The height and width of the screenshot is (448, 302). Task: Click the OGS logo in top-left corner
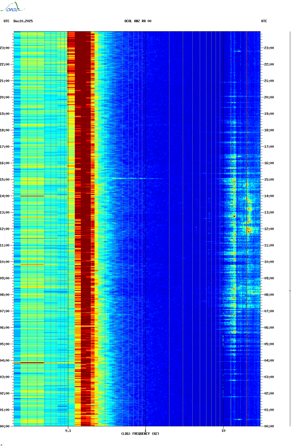[12, 7]
